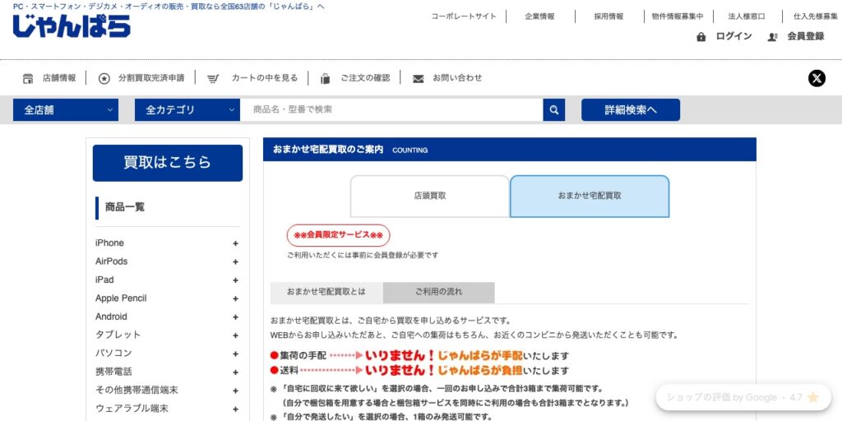Open 店舗情報 link
The image size is (842, 421).
click(x=59, y=78)
